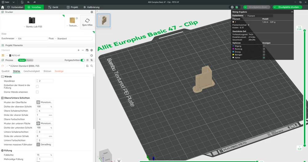
Task: Click Druckplatte drucken button
Action: (289, 7)
